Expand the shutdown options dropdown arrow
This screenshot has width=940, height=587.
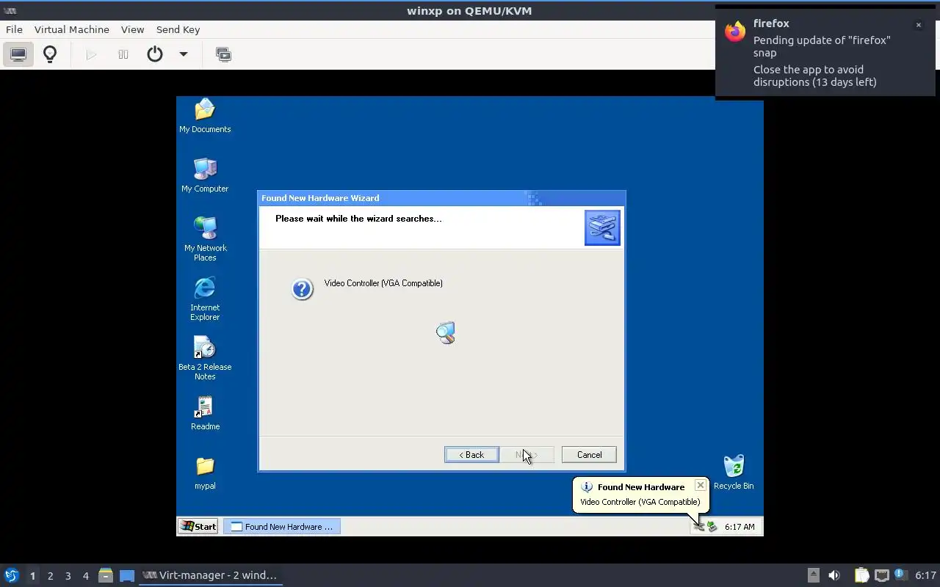pyautogui.click(x=184, y=54)
